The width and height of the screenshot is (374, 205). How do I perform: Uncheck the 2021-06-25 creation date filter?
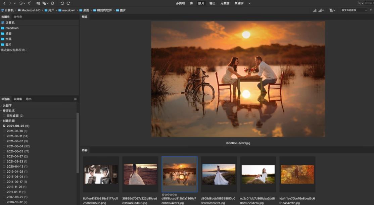(x=4, y=125)
